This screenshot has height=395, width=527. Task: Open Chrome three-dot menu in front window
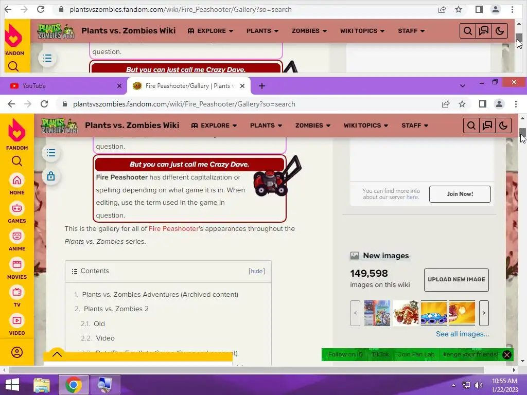point(516,104)
